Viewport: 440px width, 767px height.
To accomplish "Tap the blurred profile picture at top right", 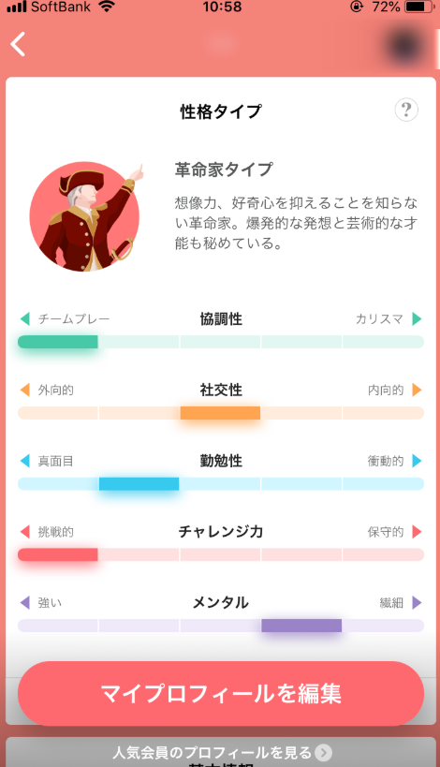I will point(405,46).
